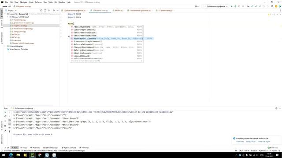Image resolution: width=282 pixels, height=158 pixels.
Task: Switch to 2 Добавление графиков.py editor tab
Action: (74, 11)
